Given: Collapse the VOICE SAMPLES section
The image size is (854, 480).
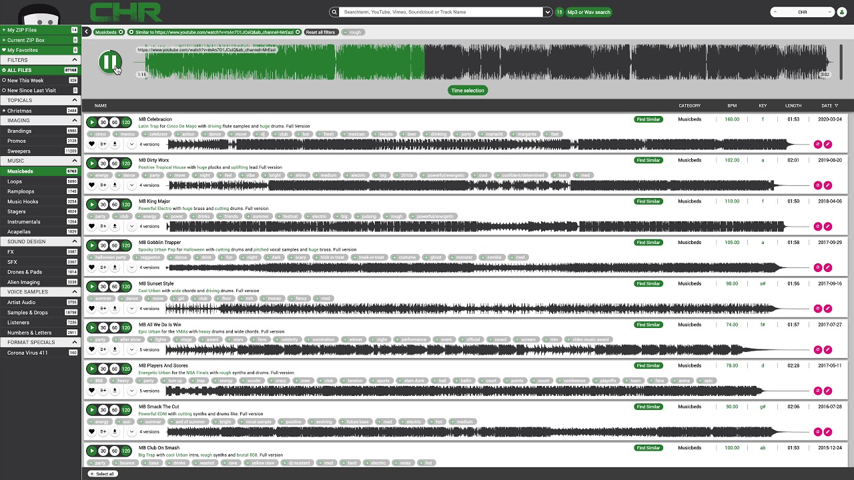Looking at the screenshot, I should (74, 292).
